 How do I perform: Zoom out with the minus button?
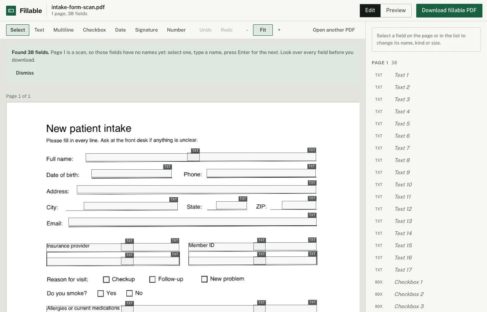click(x=247, y=30)
